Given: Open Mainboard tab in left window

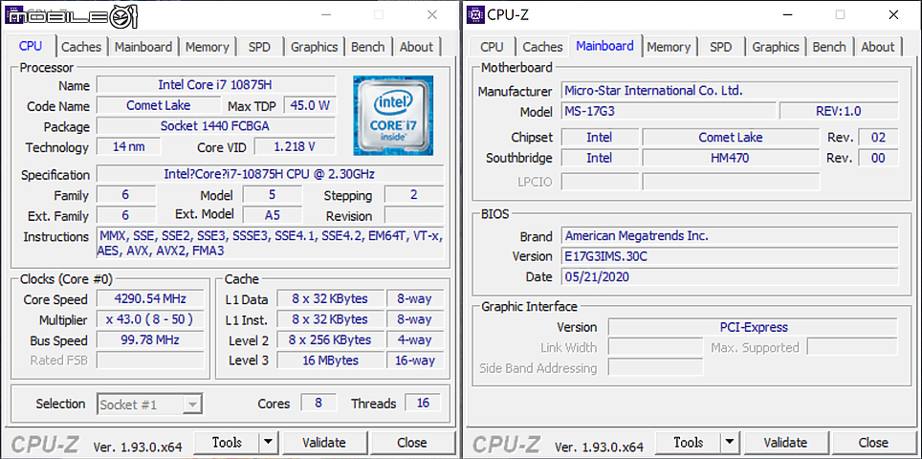Looking at the screenshot, I should 143,47.
